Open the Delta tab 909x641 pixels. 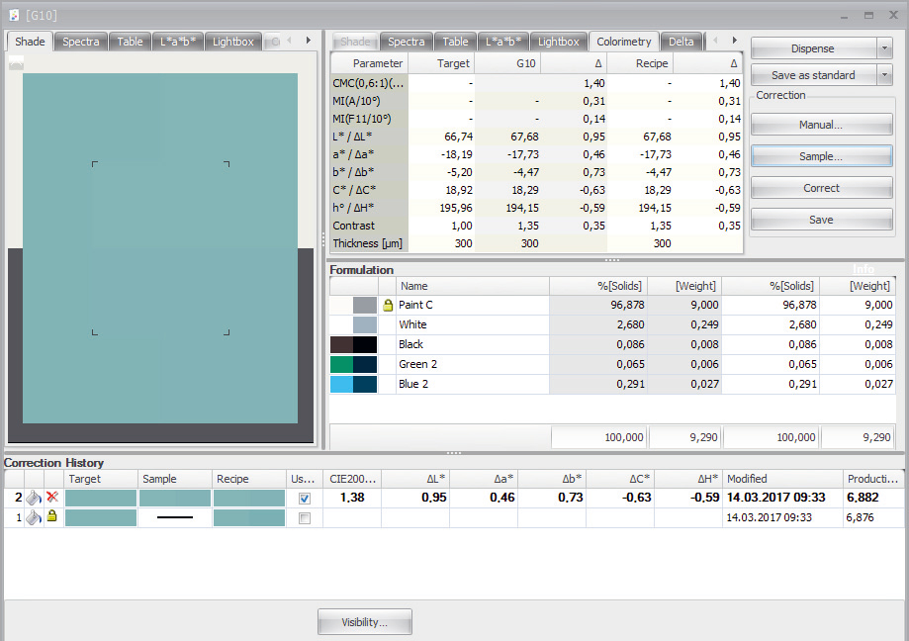(x=682, y=42)
